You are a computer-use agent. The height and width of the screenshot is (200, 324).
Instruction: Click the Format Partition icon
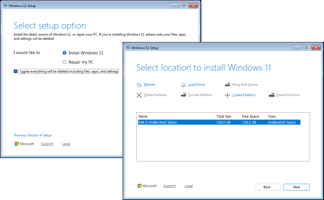point(184,95)
